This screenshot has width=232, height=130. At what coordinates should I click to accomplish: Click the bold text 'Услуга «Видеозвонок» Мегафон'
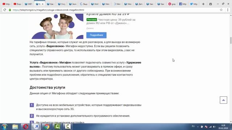(x=50, y=62)
